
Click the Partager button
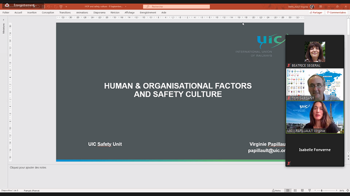coord(316,13)
